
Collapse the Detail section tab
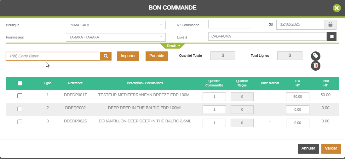click(173, 46)
